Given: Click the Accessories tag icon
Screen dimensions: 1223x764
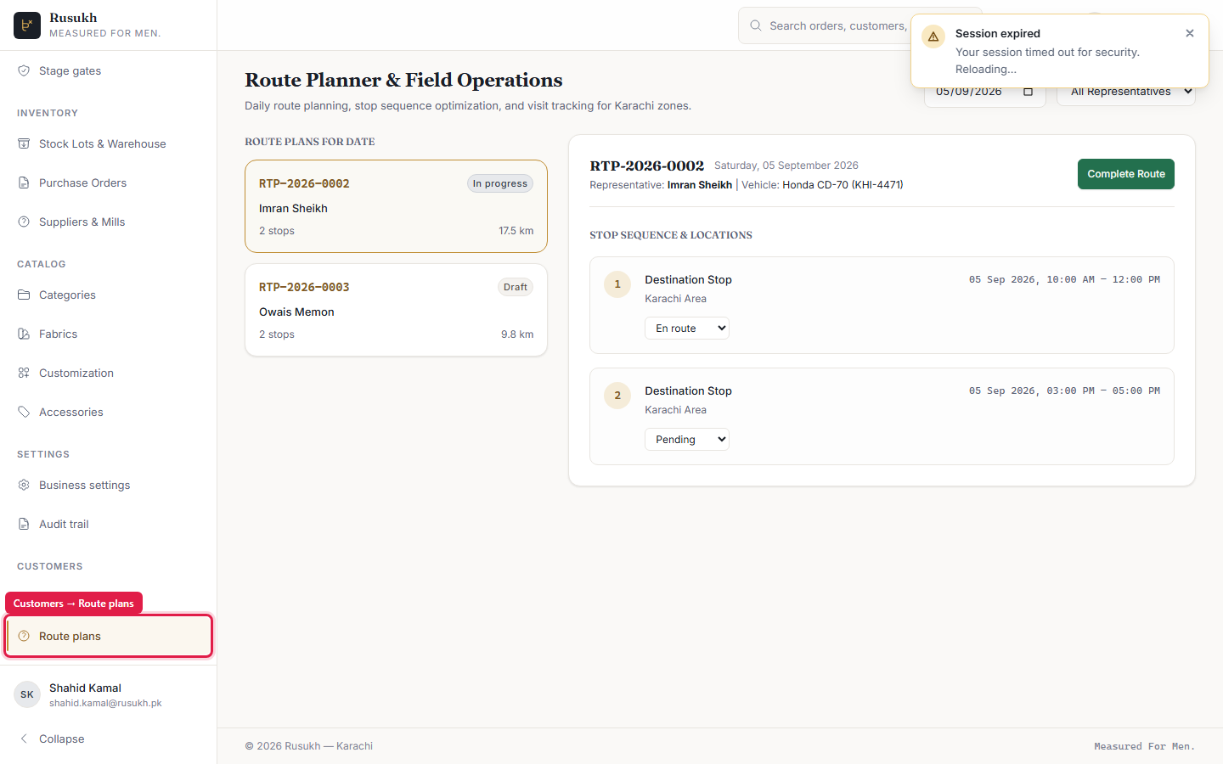Looking at the screenshot, I should coord(24,412).
